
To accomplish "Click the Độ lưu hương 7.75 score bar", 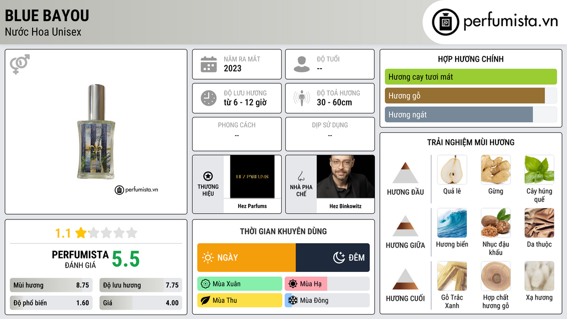I will (141, 285).
